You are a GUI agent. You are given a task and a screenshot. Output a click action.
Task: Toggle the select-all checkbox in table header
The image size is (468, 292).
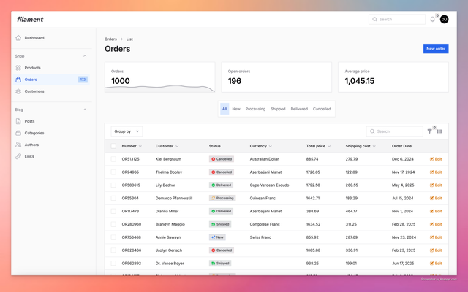click(113, 146)
